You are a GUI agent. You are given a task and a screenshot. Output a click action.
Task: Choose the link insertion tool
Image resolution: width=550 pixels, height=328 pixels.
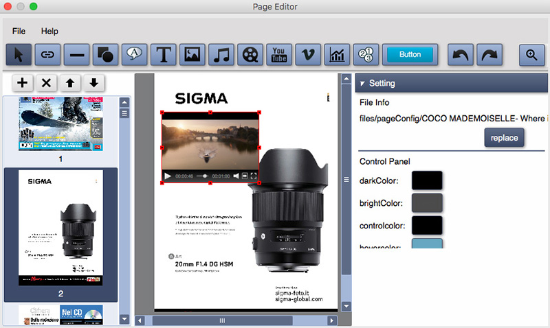(47, 55)
